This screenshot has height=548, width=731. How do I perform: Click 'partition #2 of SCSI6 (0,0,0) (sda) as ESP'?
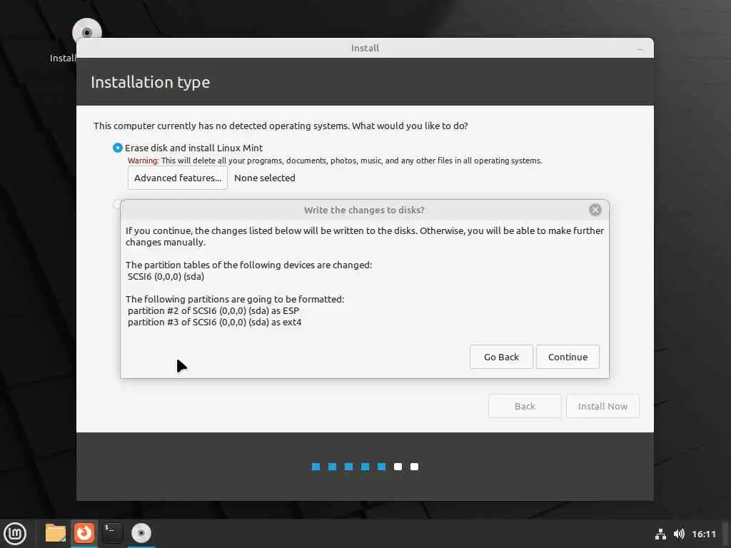(213, 311)
